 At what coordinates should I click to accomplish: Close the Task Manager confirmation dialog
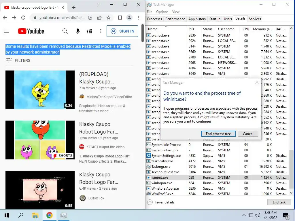pyautogui.click(x=257, y=82)
